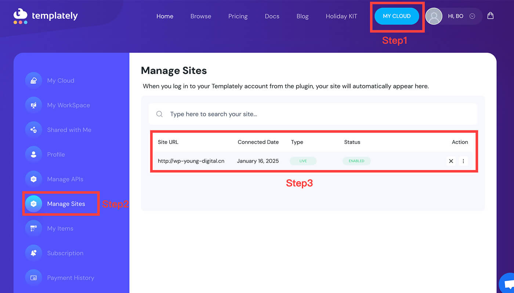Select Manage Sites sidebar label

[66, 204]
